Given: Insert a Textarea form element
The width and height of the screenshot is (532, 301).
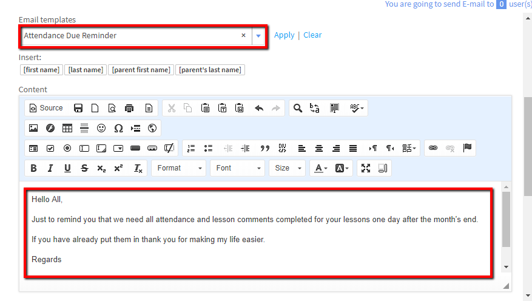Looking at the screenshot, I should pyautogui.click(x=101, y=148).
